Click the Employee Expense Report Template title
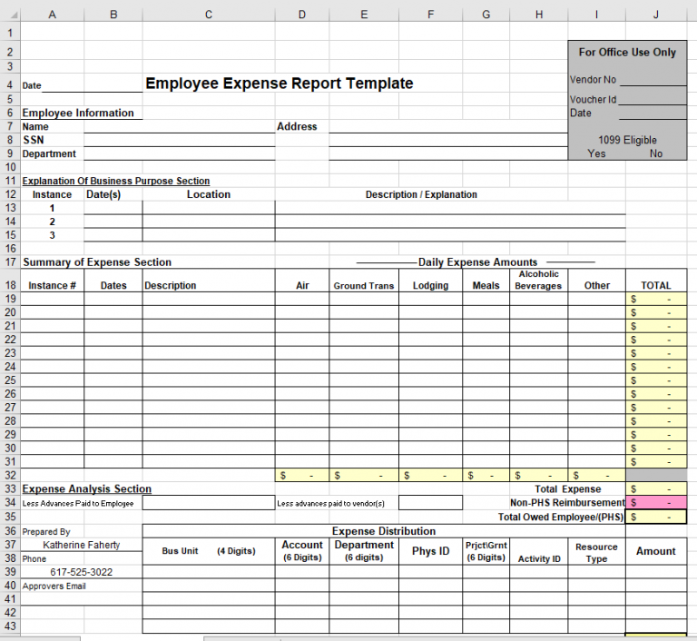This screenshot has width=697, height=641. click(280, 84)
